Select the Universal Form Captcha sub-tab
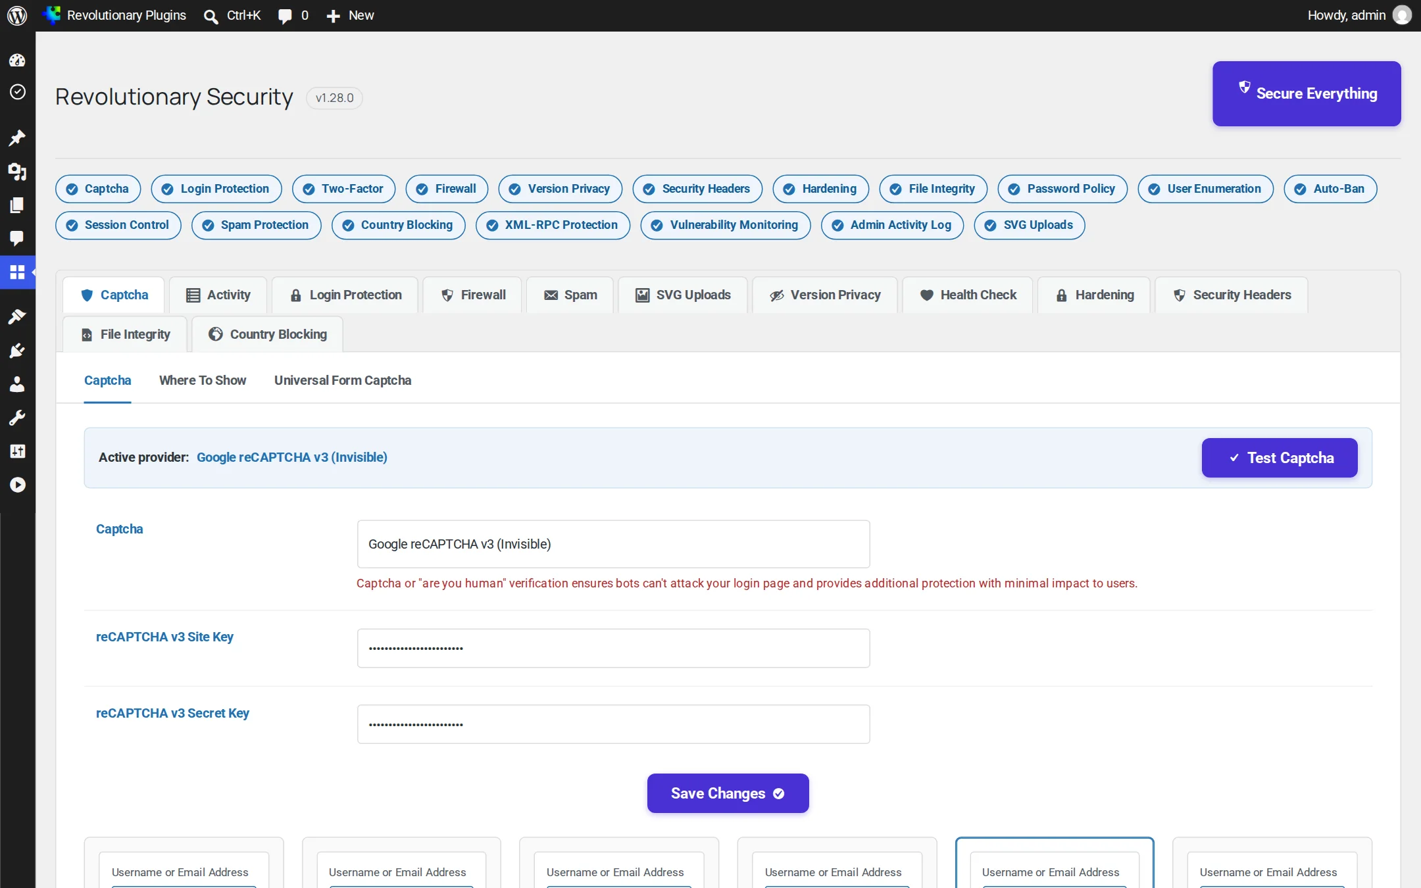Screen dimensions: 1421x888 [343, 381]
